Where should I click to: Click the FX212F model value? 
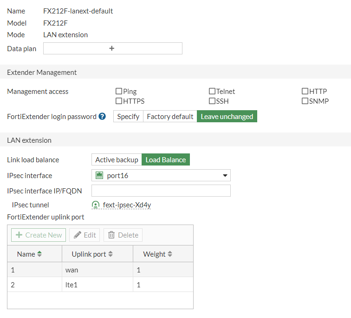tap(55, 23)
